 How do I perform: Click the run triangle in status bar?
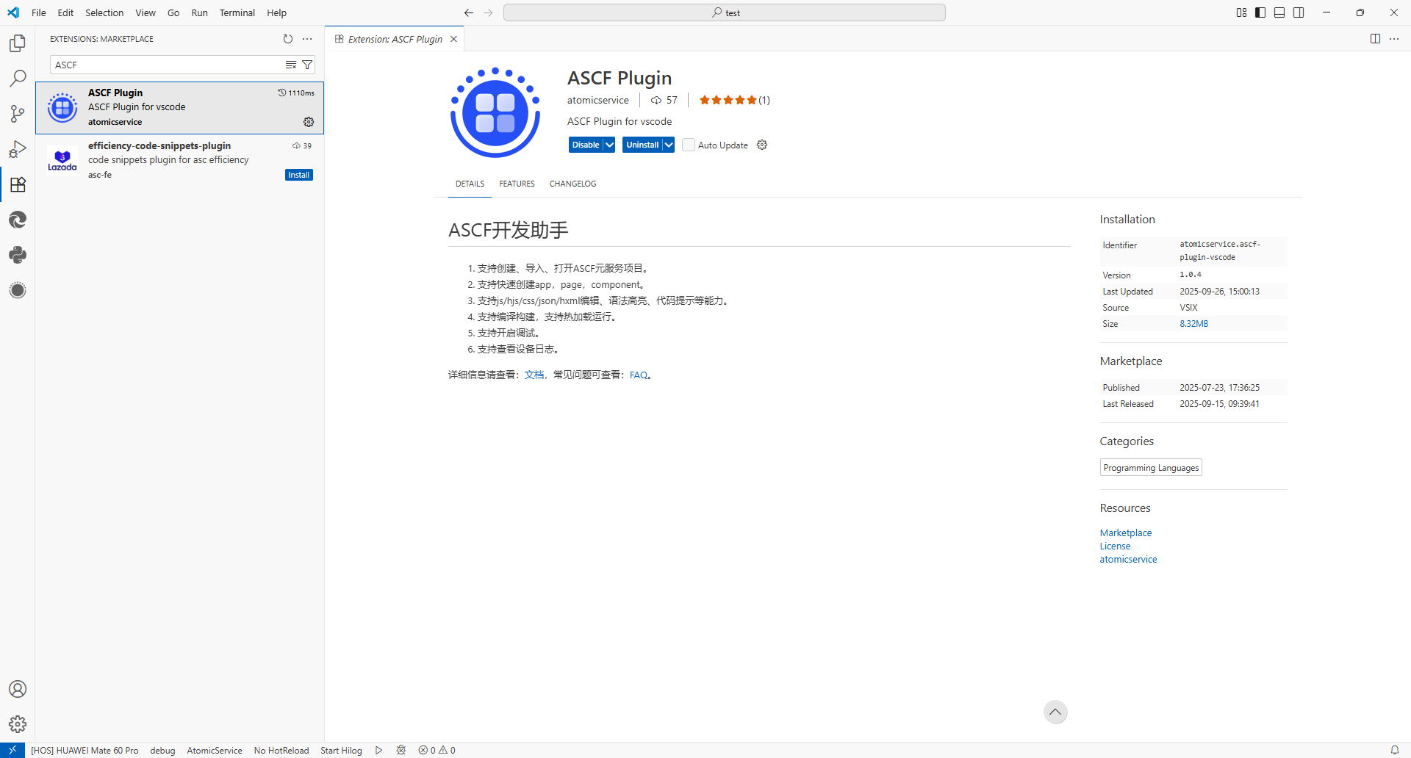pos(378,750)
